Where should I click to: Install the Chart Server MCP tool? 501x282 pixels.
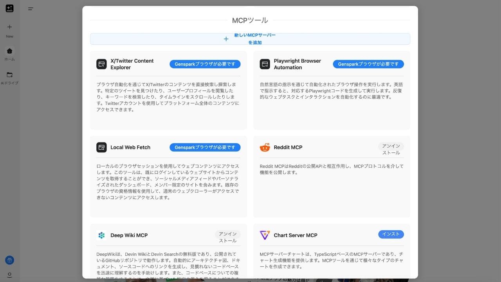pos(391,234)
